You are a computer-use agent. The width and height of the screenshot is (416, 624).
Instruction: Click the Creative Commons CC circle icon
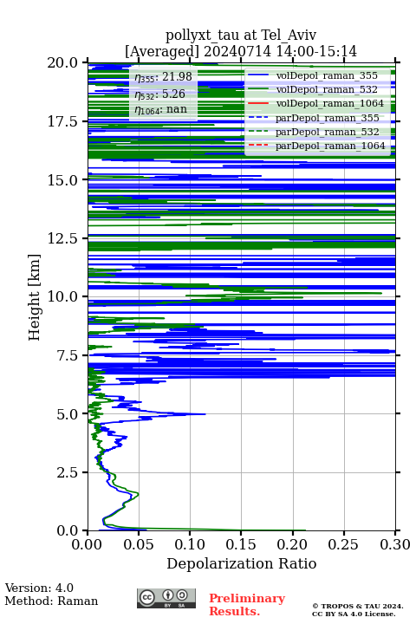[x=146, y=597]
